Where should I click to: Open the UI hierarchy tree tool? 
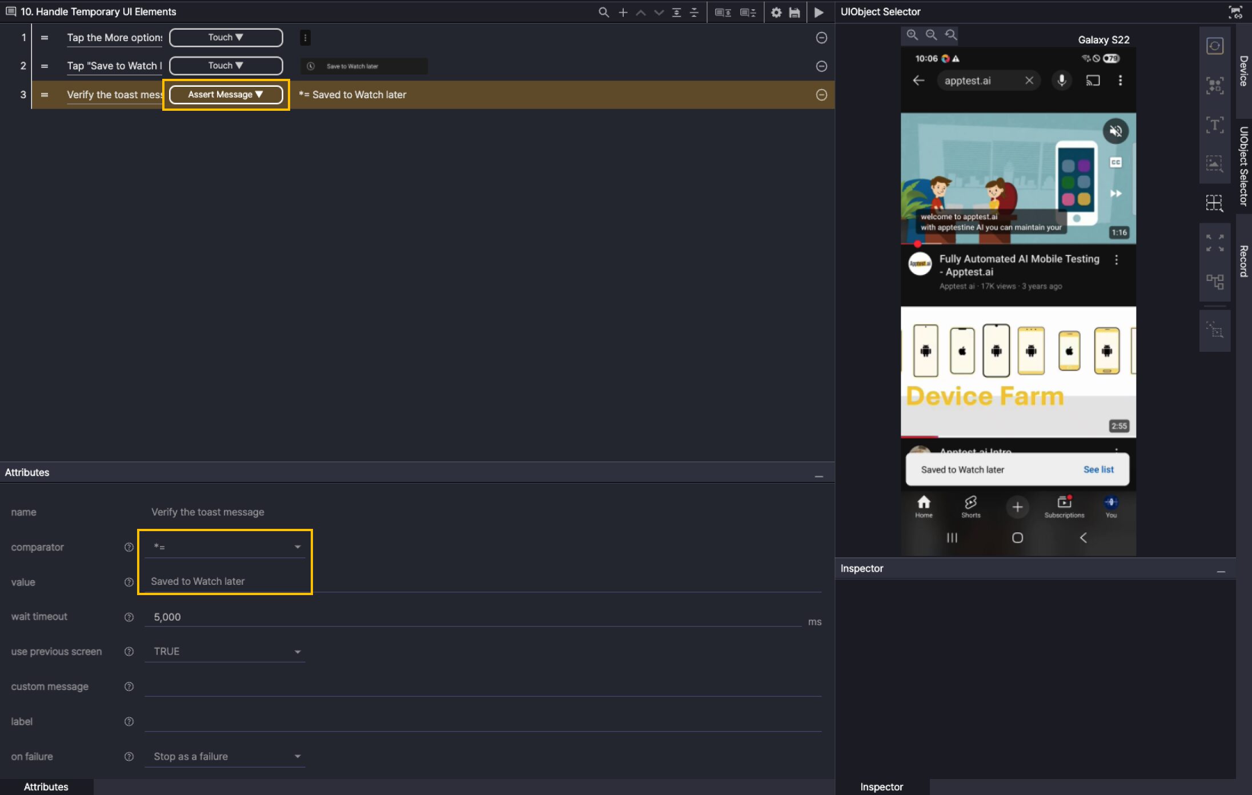coord(1214,281)
